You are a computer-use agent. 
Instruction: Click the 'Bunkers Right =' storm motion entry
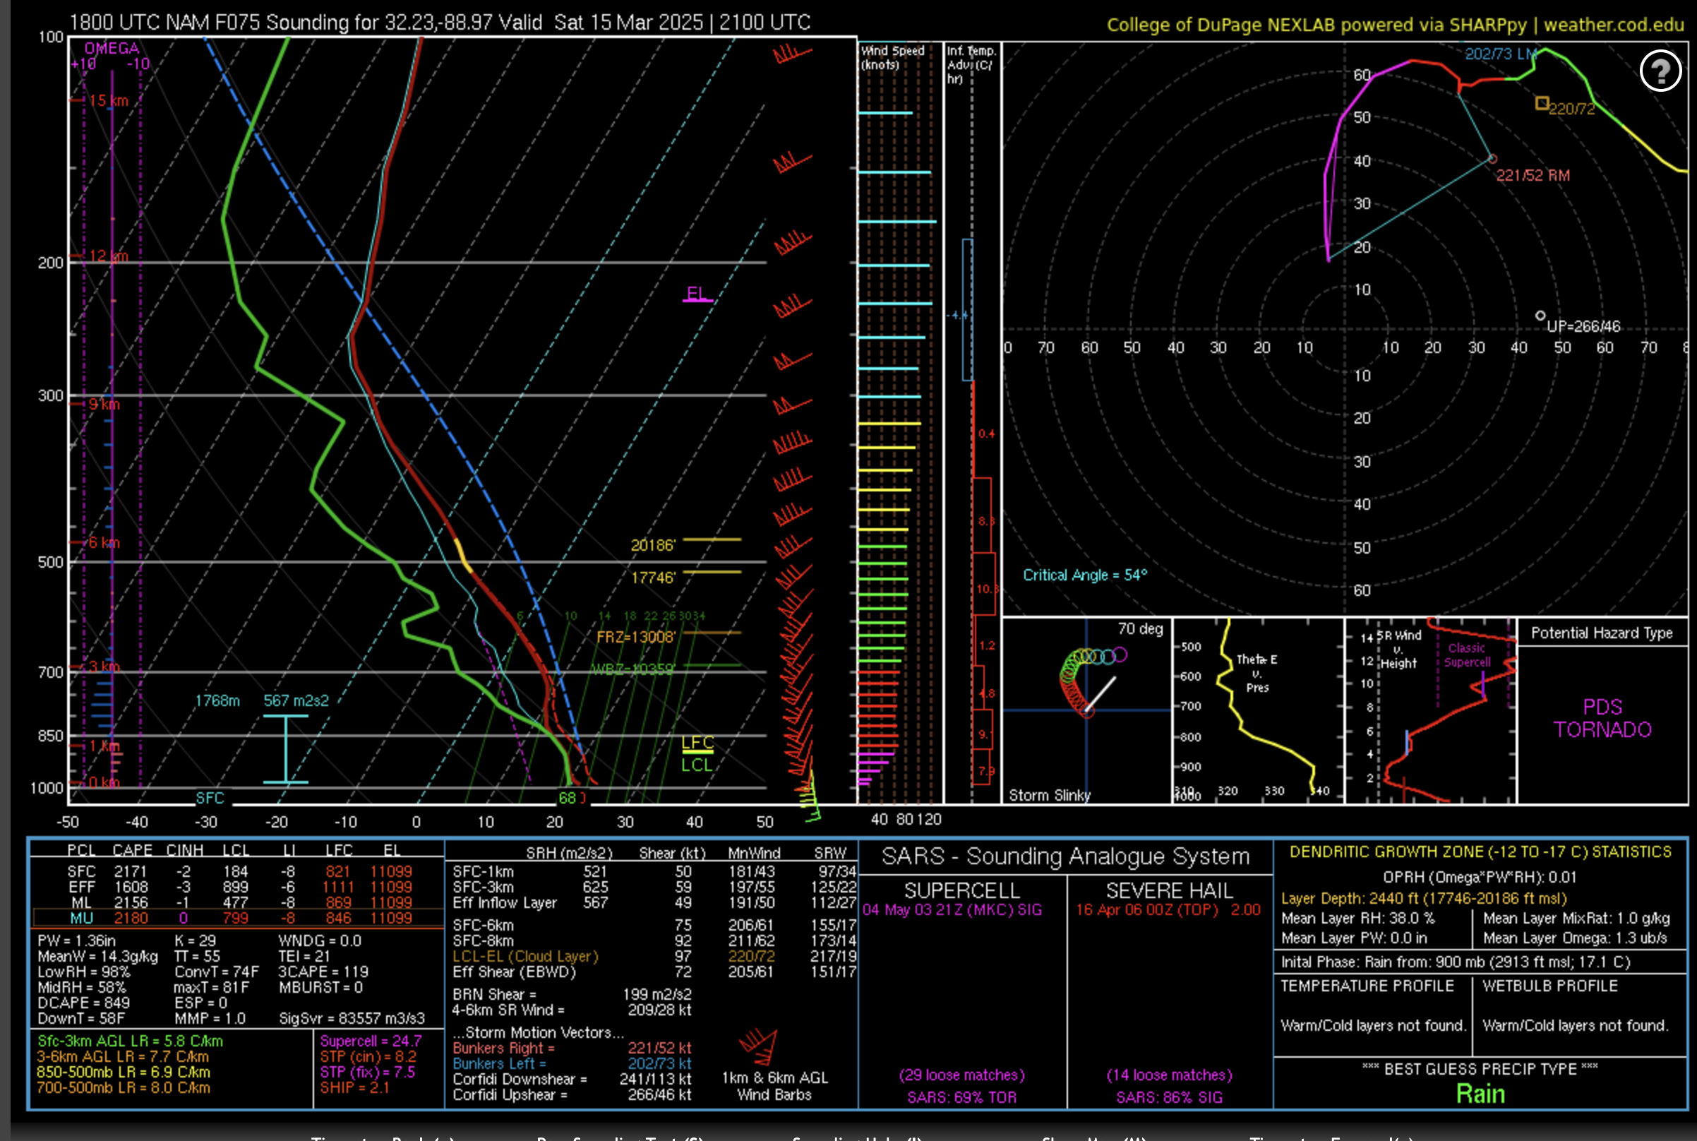[x=572, y=1049]
